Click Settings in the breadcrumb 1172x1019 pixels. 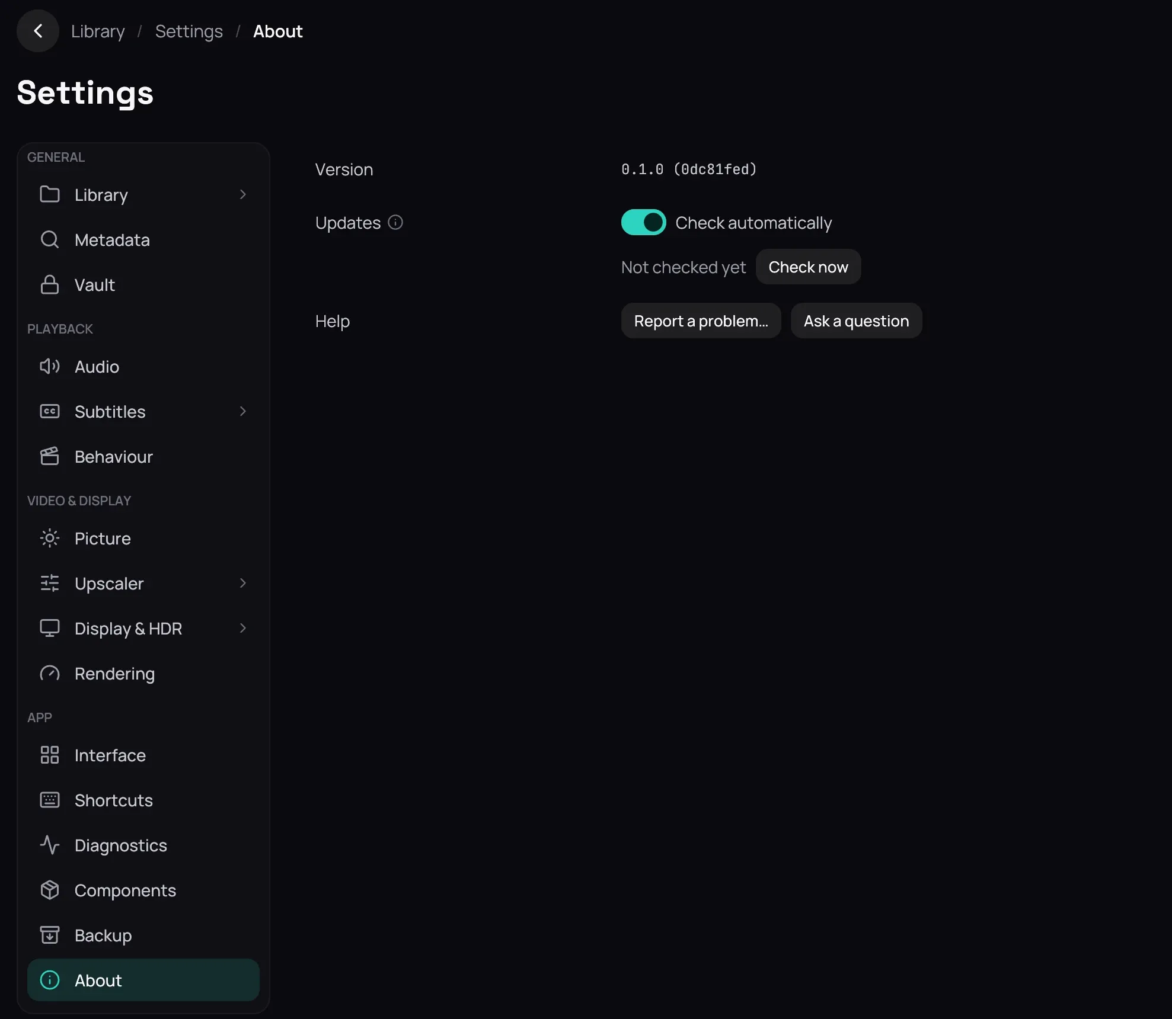point(189,31)
